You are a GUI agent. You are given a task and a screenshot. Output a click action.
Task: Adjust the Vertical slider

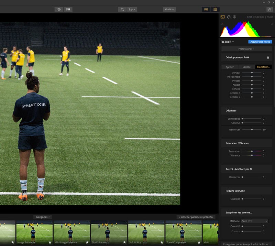click(252, 73)
